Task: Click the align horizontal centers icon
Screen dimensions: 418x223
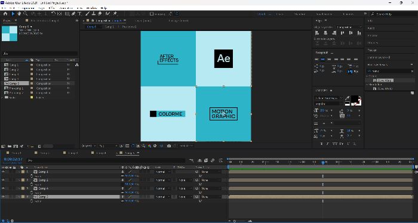Action: (x=325, y=33)
